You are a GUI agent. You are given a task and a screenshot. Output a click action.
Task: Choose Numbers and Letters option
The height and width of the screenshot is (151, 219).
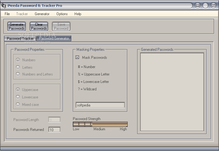18,74
